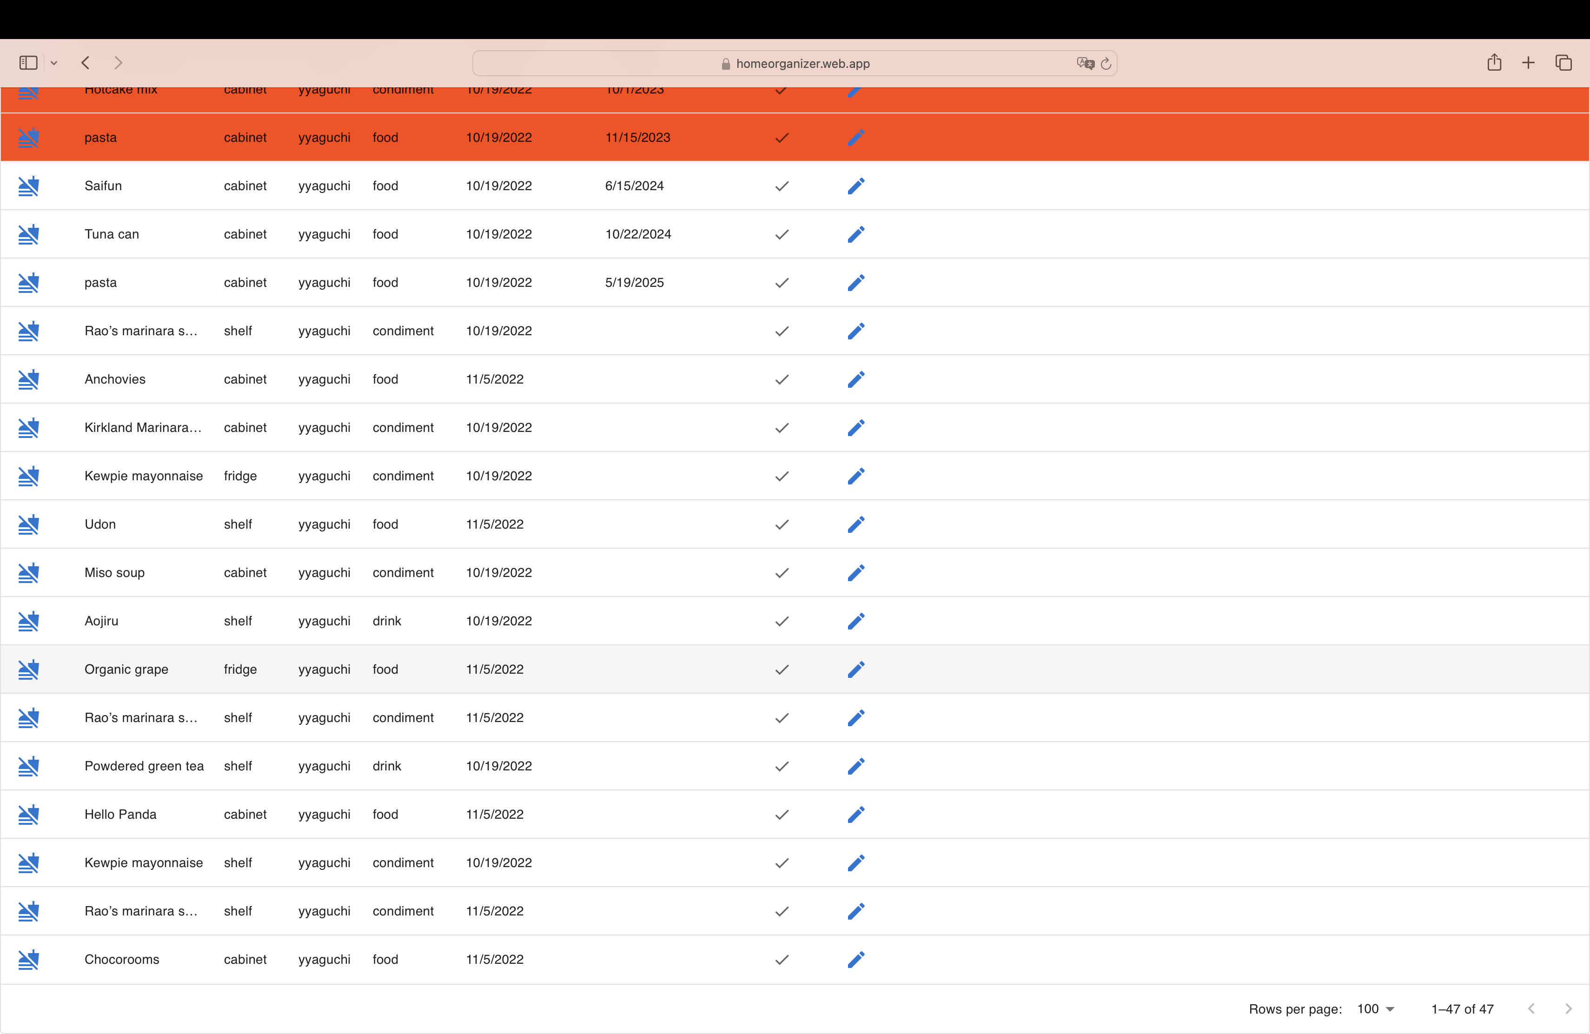1590x1034 pixels.
Task: Click the 1–47 of 47 pagination text
Action: coord(1462,1008)
